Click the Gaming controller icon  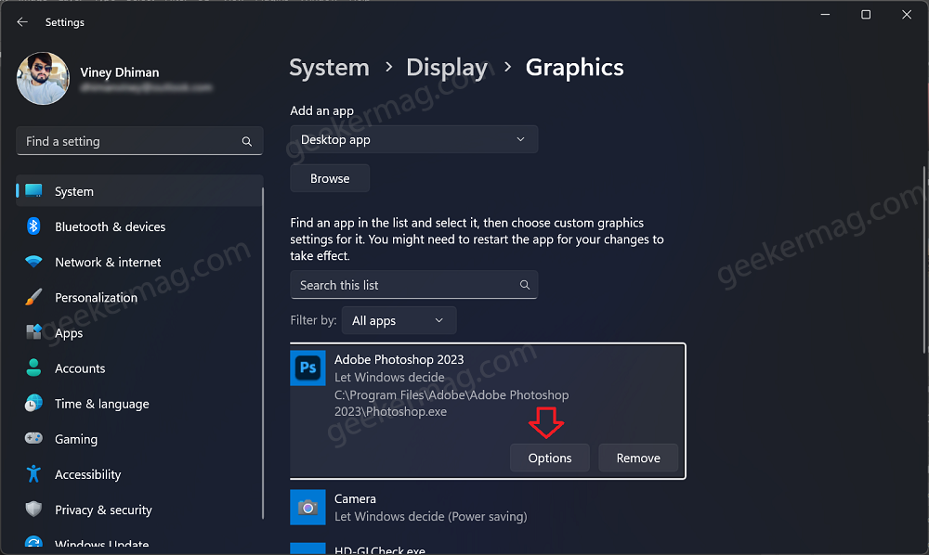click(x=33, y=438)
